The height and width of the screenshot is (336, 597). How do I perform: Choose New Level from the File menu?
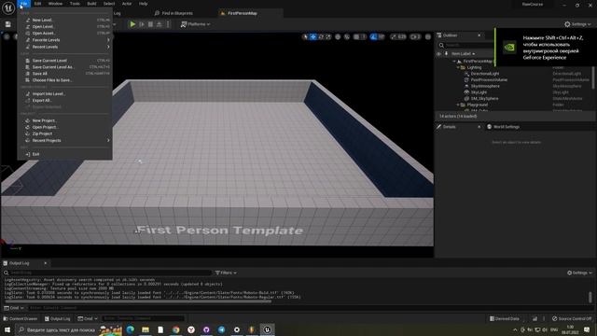[x=64, y=21]
